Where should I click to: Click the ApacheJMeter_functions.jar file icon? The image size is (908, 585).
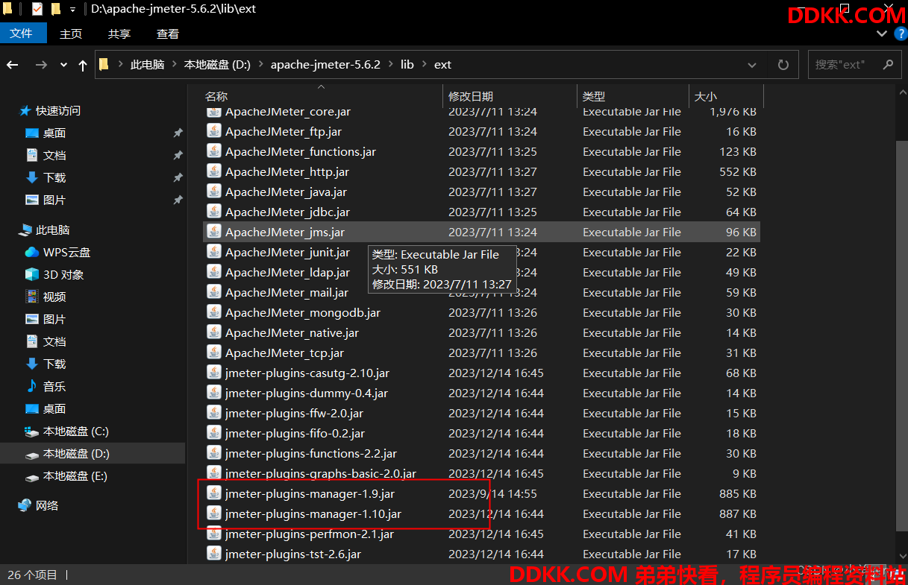[x=213, y=151]
